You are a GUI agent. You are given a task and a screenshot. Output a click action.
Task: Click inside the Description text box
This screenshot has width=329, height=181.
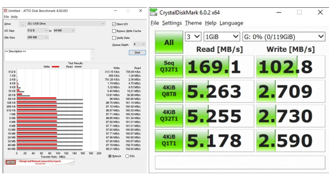(47, 55)
